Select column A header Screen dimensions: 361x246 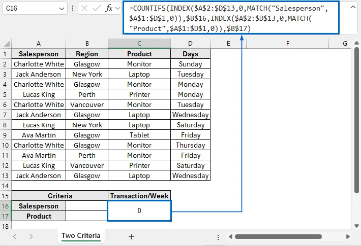(39, 44)
